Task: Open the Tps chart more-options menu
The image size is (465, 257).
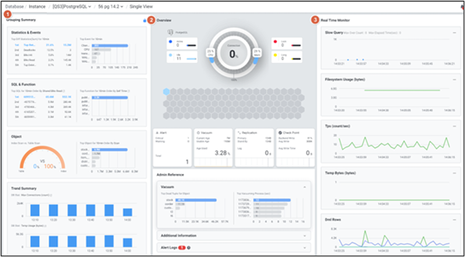Action: point(454,126)
